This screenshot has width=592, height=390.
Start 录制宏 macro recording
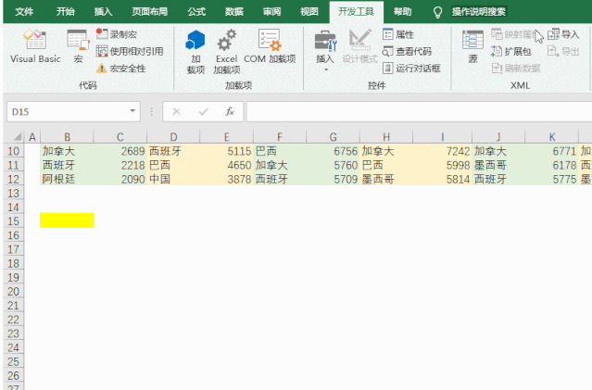click(x=117, y=34)
